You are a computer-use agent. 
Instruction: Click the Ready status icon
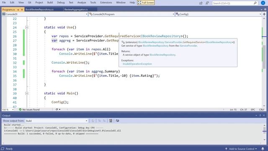[3, 149]
